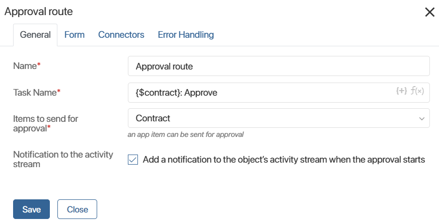Click 'Notification to the activity stream' label
This screenshot has height=221, width=439.
point(63,159)
